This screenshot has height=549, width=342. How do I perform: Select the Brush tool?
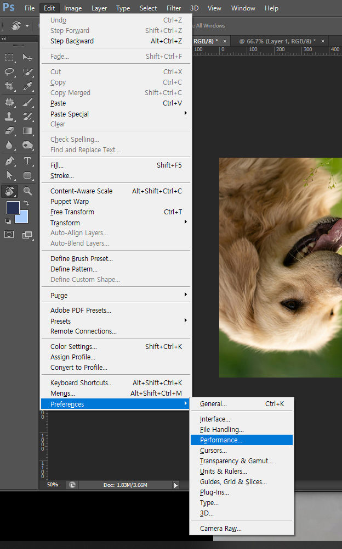(x=27, y=102)
